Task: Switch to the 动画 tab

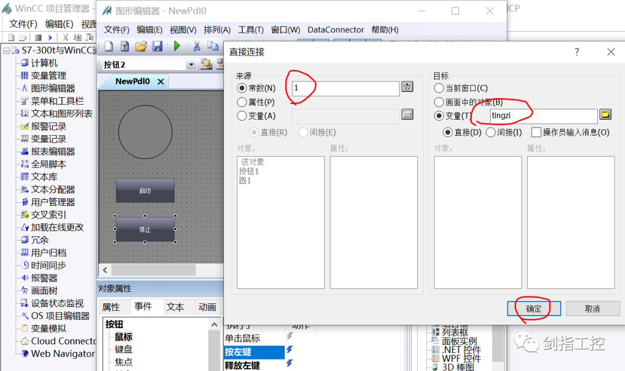Action: coord(207,307)
